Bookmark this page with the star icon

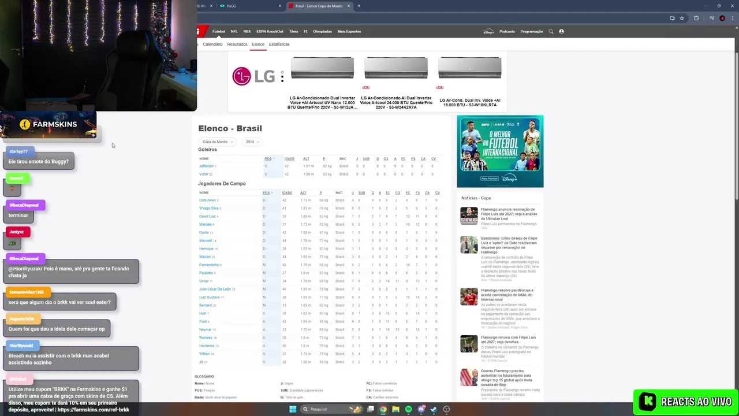point(682,18)
